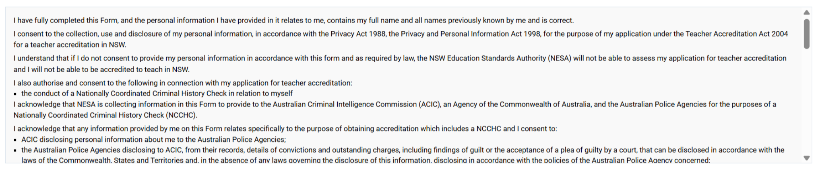
Task: Click the bullet "the conduct of a Nationally Coordinated"
Action: [157, 94]
